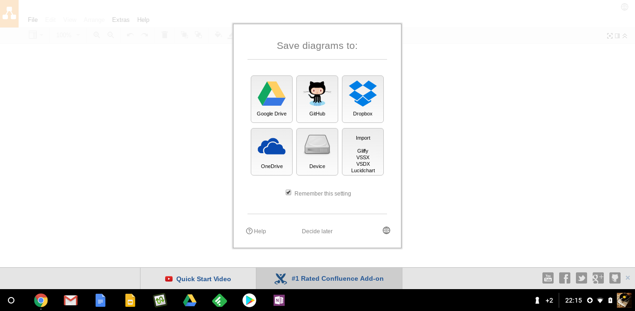Image resolution: width=635 pixels, height=311 pixels.
Task: Click the Delete trash icon
Action: pyautogui.click(x=164, y=35)
